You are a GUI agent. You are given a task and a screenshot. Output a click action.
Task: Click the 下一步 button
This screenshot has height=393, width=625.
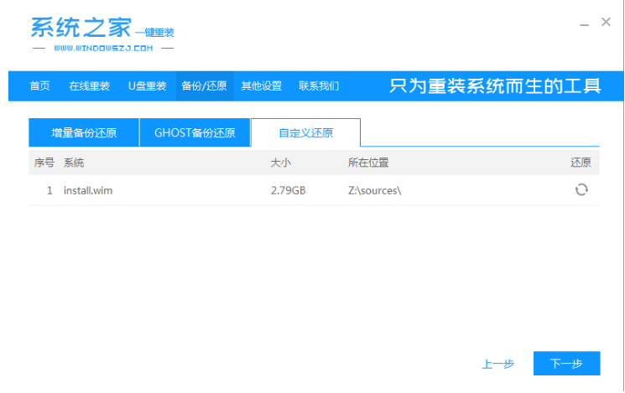(566, 364)
